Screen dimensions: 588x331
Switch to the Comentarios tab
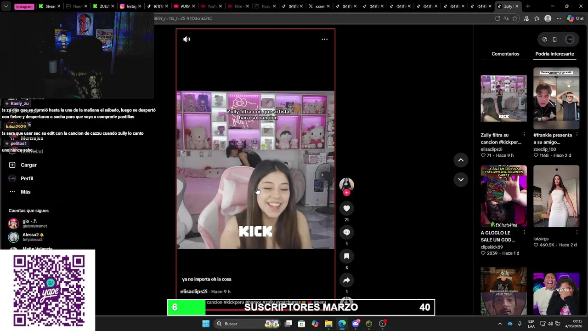(505, 54)
